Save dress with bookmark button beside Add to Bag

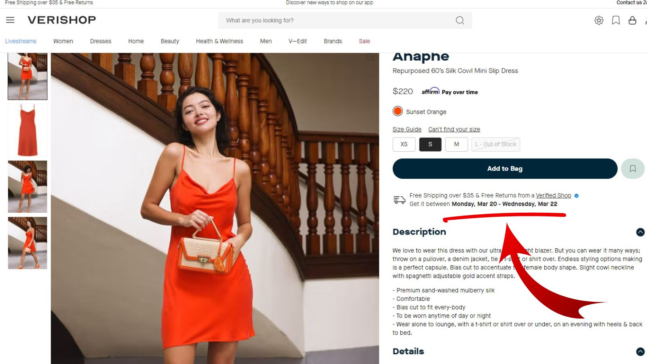[632, 169]
